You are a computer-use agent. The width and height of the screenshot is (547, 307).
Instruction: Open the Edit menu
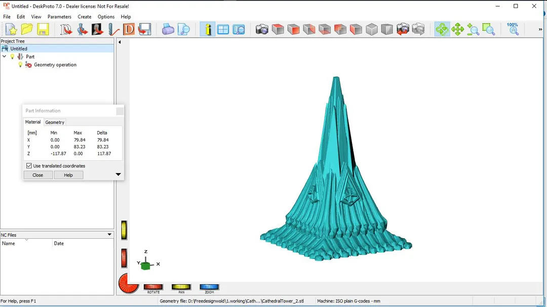click(21, 16)
